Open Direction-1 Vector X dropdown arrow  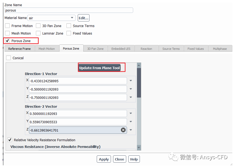pyautogui.click(x=131, y=81)
